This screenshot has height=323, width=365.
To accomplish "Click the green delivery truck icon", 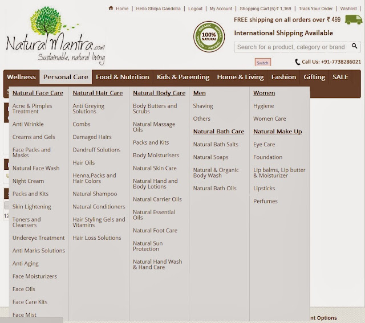I will click(354, 19).
